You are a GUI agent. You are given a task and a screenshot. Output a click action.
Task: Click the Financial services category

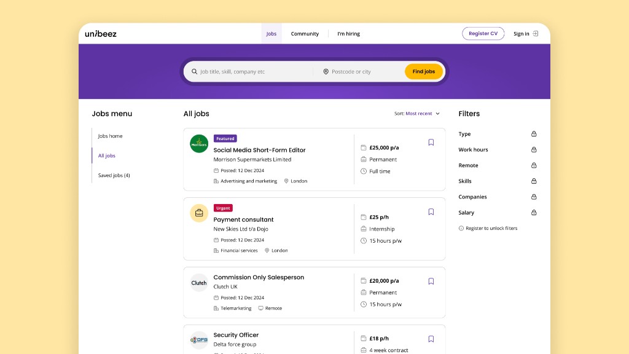pos(239,251)
